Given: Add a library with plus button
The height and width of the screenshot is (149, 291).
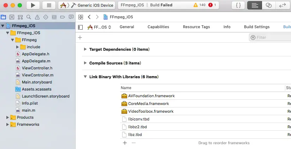Looking at the screenshot, I should (x=124, y=143).
